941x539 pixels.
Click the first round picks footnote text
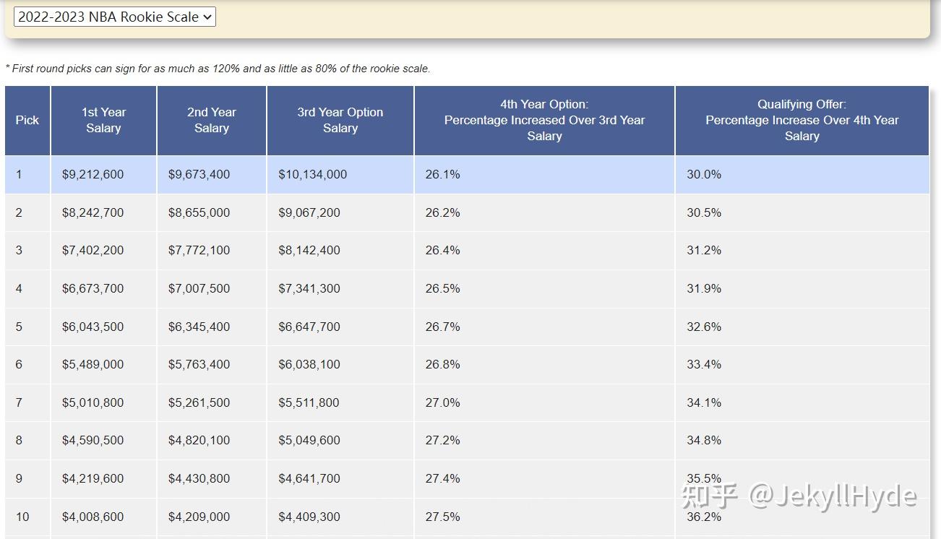point(218,69)
